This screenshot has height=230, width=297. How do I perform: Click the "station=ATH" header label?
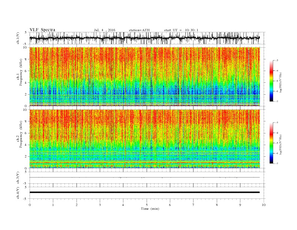coord(139,30)
